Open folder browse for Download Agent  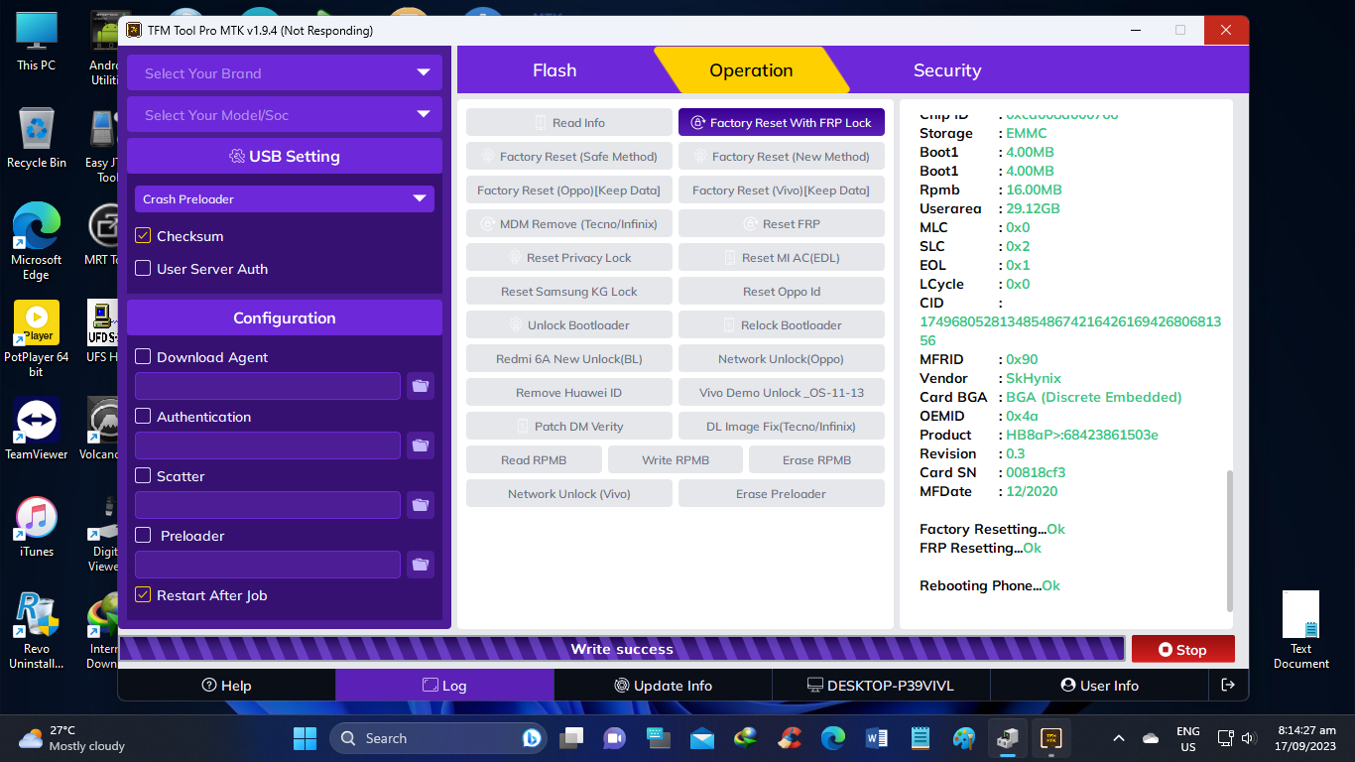coord(421,386)
